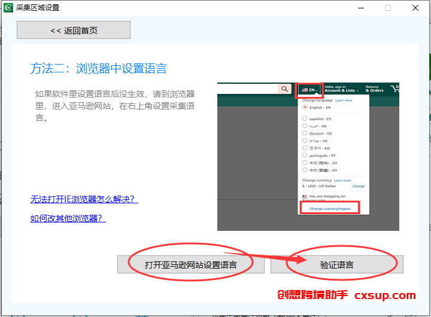Open the 如何改其他浏览器? link

pos(68,218)
